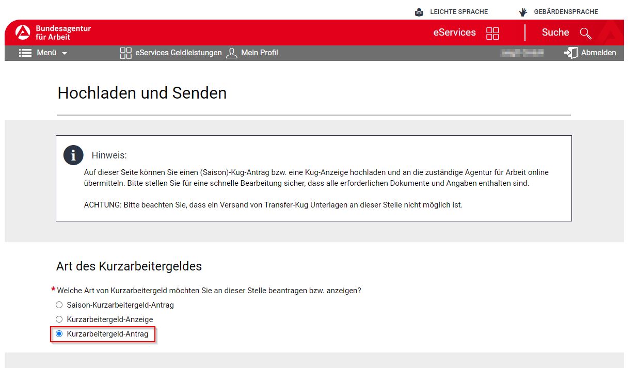Open eServices Geldleistungen navigation item
This screenshot has width=637, height=368.
point(178,53)
